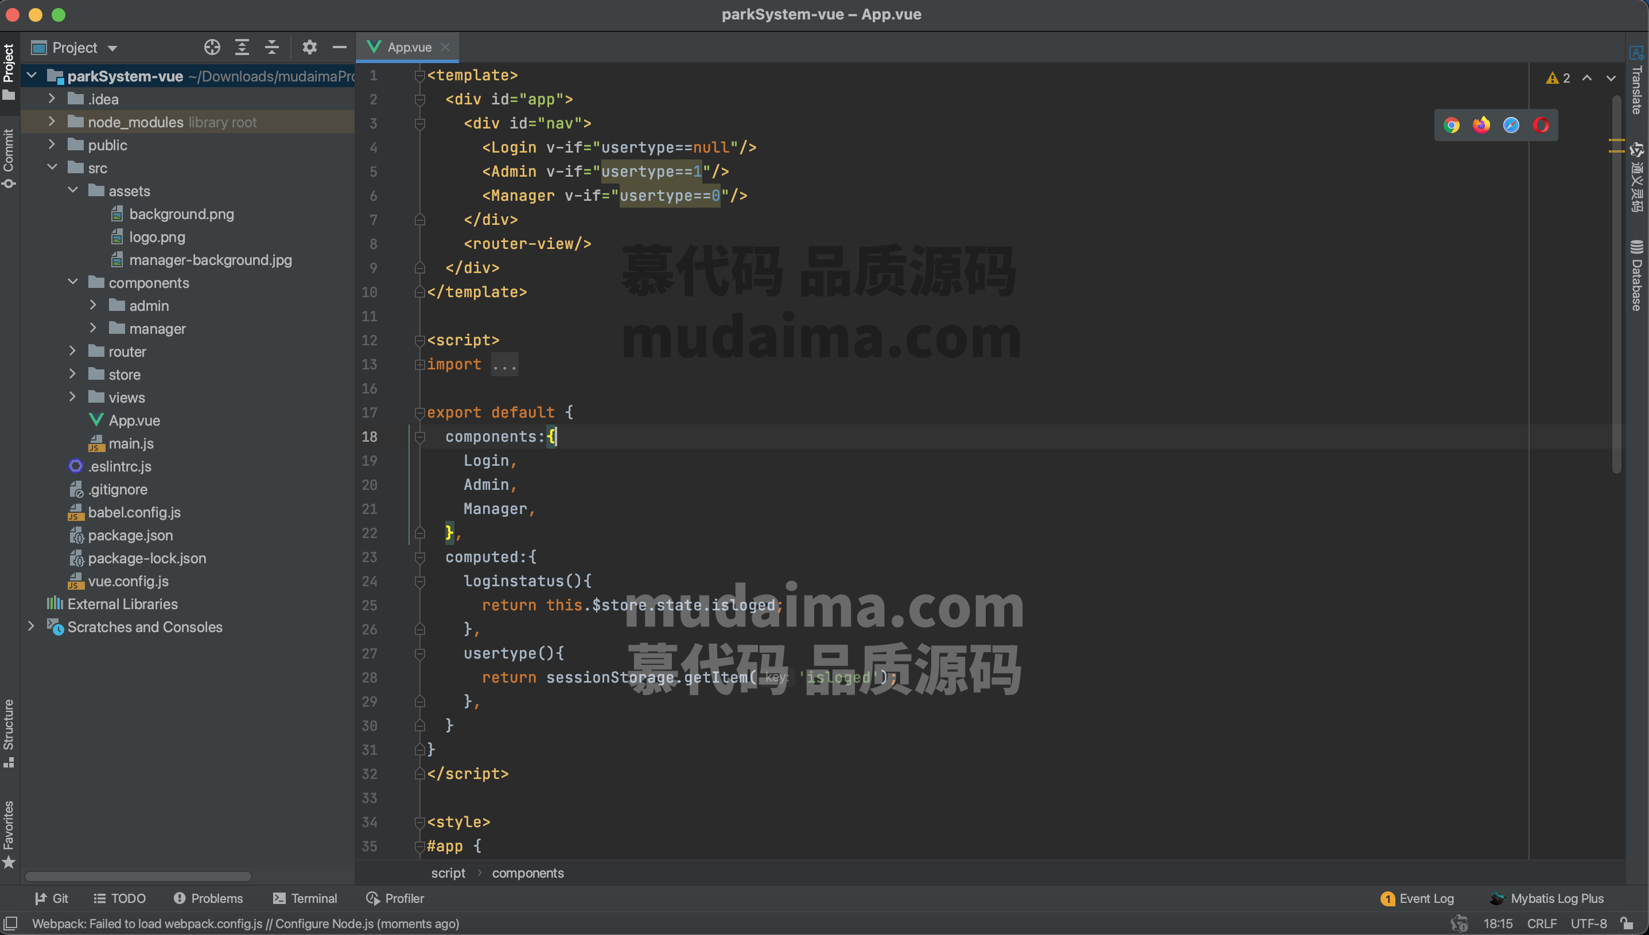Collapse the src folder
The image size is (1649, 935).
(52, 167)
